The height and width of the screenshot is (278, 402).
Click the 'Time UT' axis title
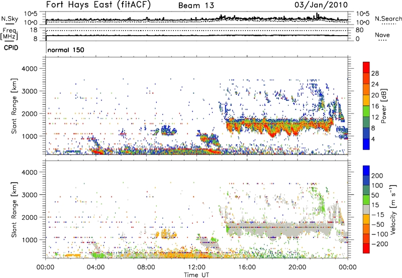[196, 275]
